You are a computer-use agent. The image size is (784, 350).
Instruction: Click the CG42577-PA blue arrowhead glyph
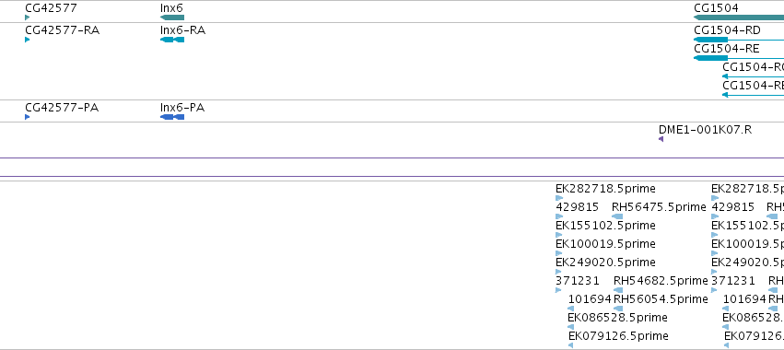coord(28,117)
